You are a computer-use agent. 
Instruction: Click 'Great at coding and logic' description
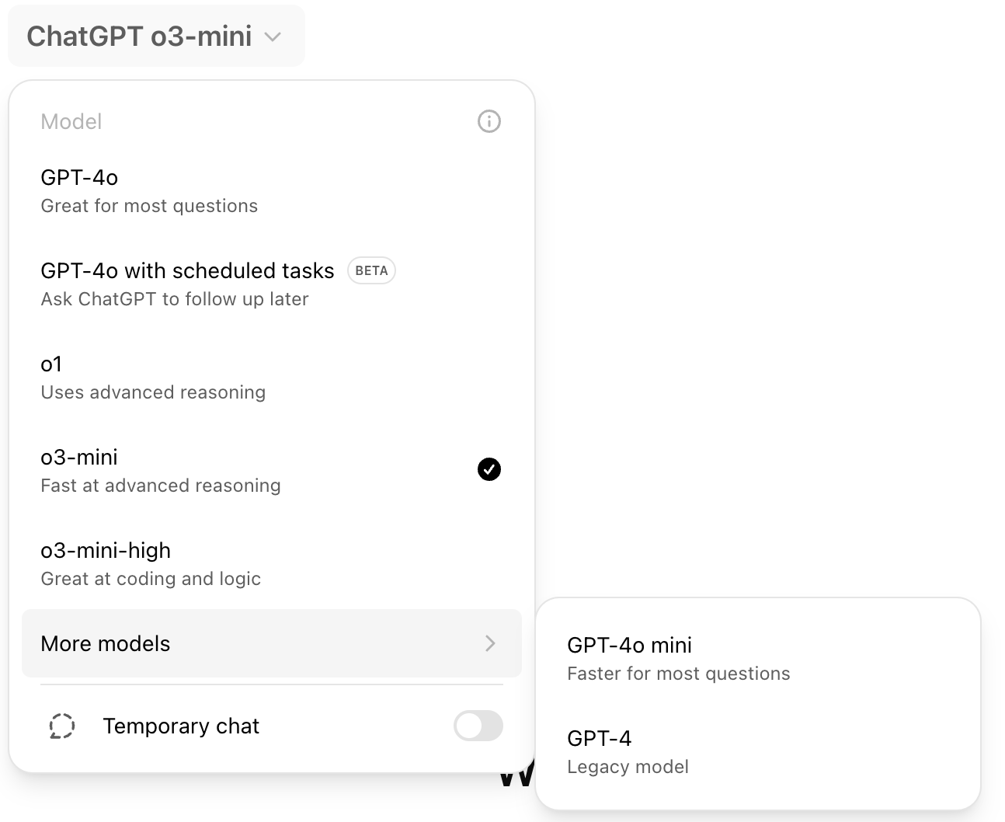coord(151,579)
